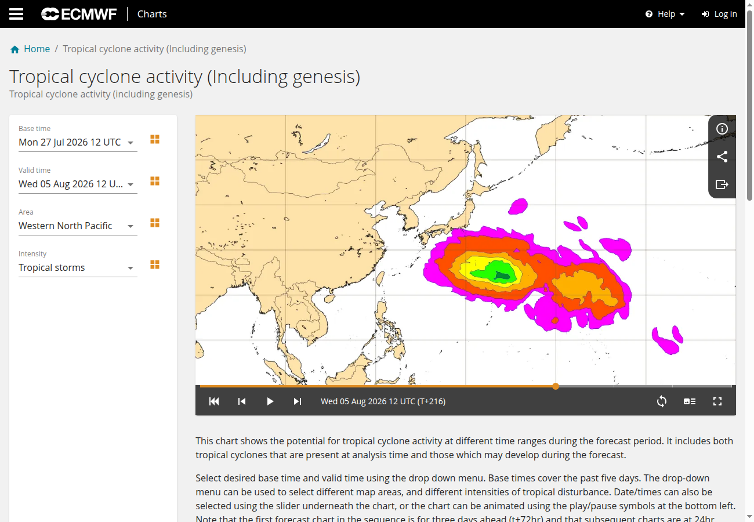The width and height of the screenshot is (754, 522).
Task: Click the export chart icon
Action: [x=722, y=184]
